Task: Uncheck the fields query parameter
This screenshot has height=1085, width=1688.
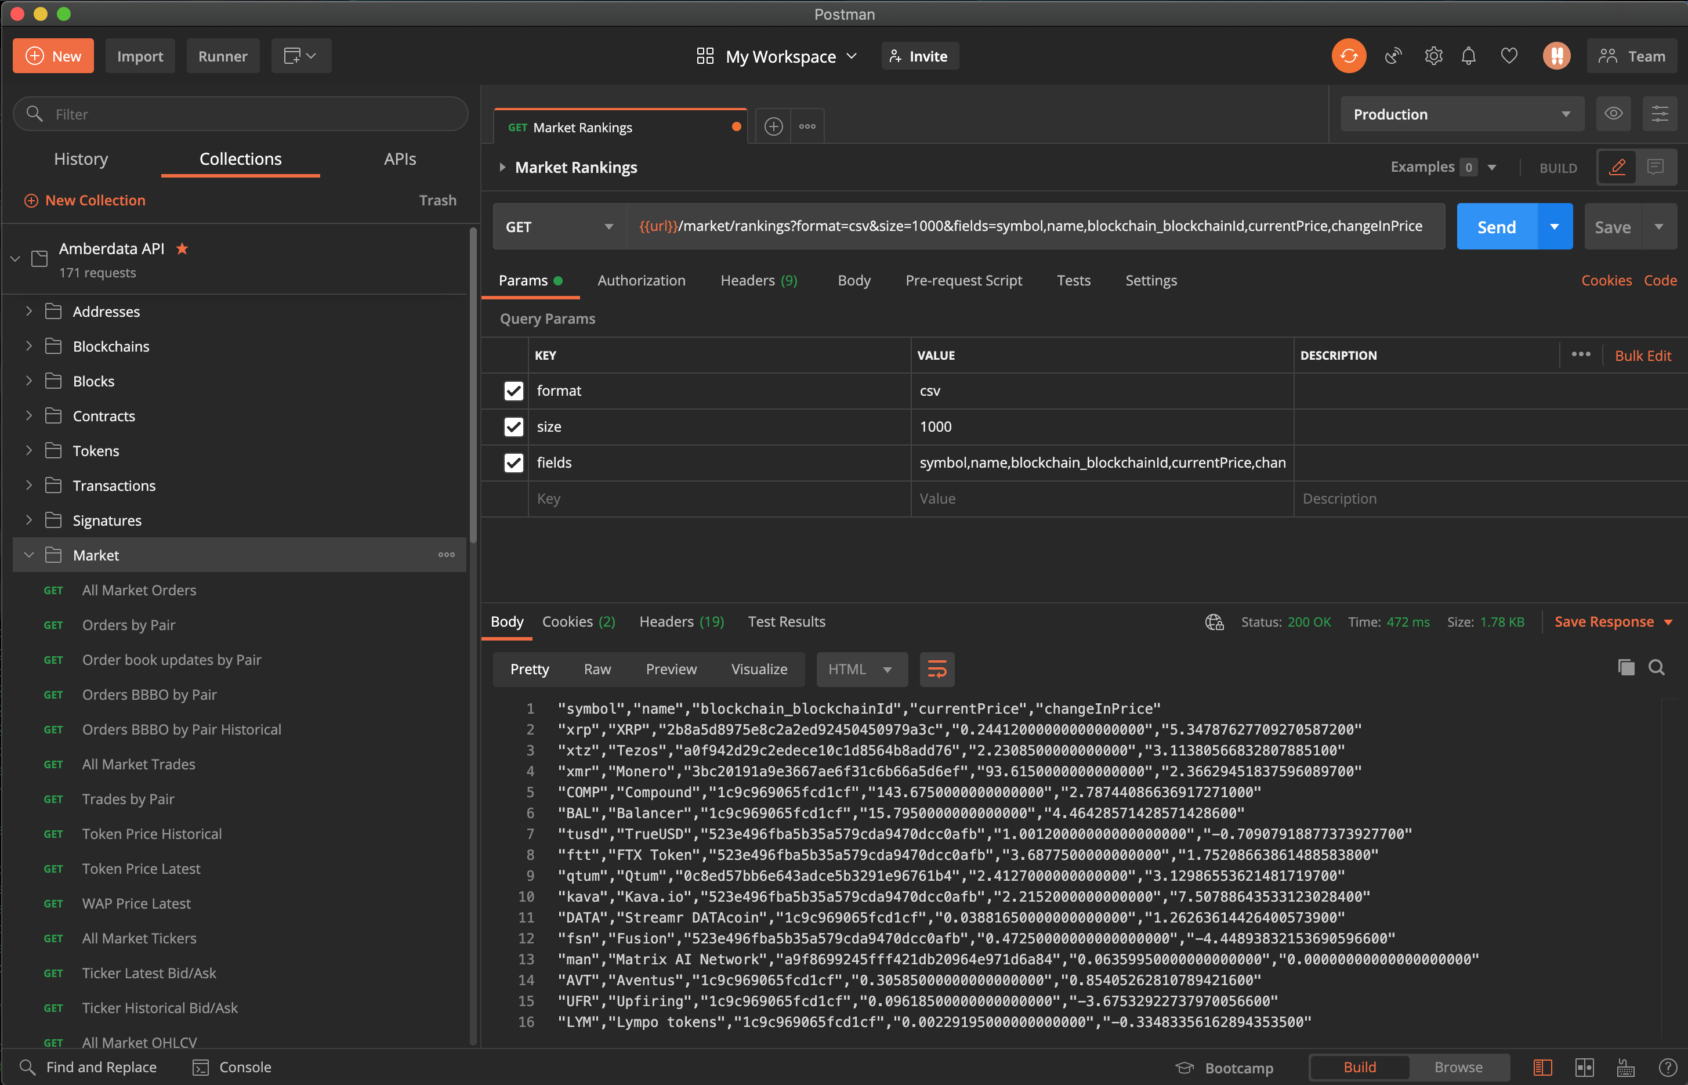Action: pos(513,463)
